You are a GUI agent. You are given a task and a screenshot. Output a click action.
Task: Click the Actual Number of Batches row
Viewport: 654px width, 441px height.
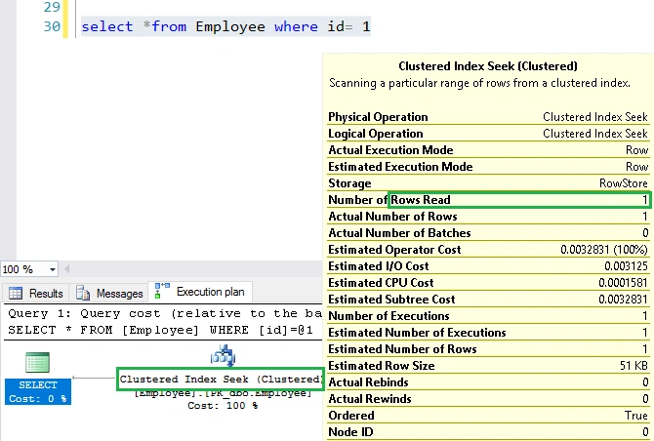(488, 233)
